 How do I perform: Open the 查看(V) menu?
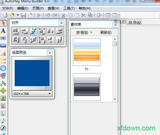click(54, 8)
